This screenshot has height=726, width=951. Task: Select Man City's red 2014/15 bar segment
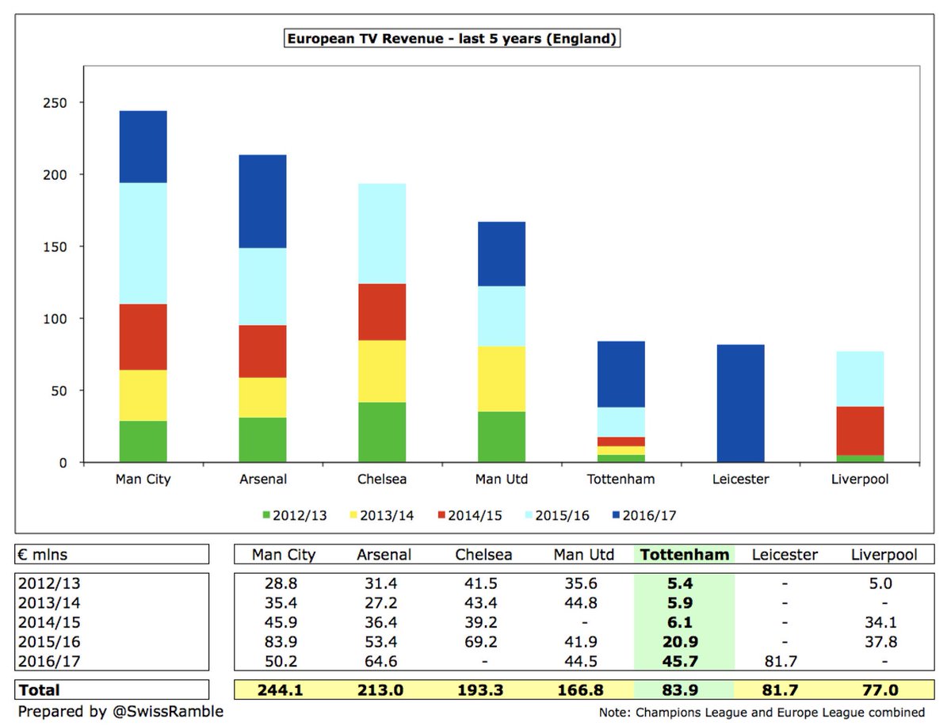[x=143, y=337]
